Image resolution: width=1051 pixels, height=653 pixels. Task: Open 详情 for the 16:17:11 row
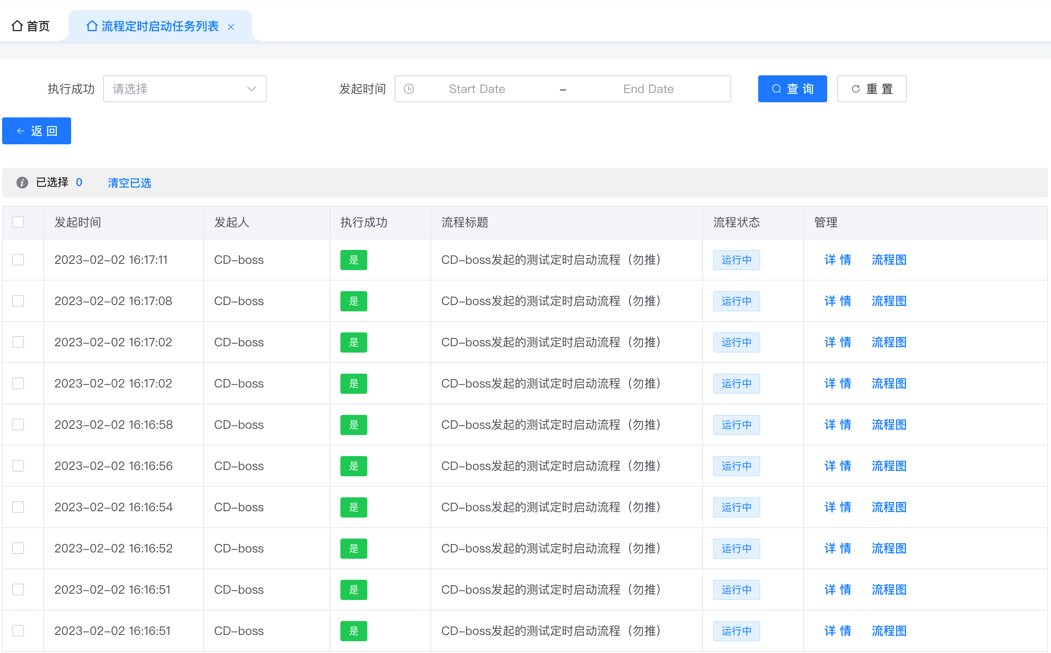coord(838,260)
